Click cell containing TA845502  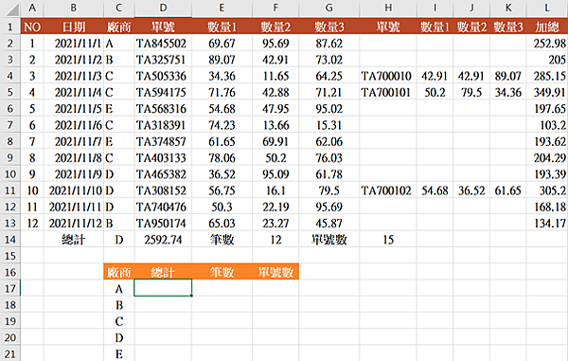163,44
